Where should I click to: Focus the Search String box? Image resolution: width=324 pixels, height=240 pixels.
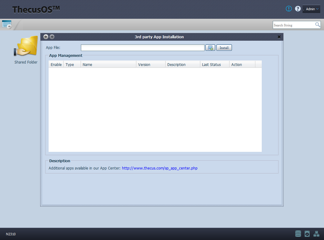(293, 25)
